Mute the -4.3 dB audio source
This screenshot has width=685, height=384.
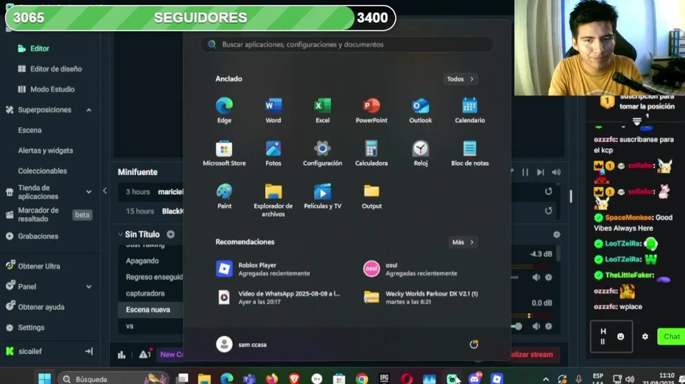coord(536,277)
